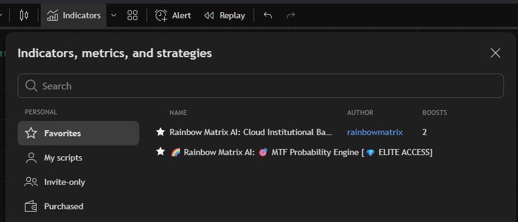Click the Indicators toolbar button

tap(74, 15)
